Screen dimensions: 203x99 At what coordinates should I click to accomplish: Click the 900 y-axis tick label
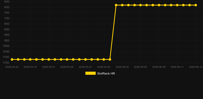click(7, 35)
